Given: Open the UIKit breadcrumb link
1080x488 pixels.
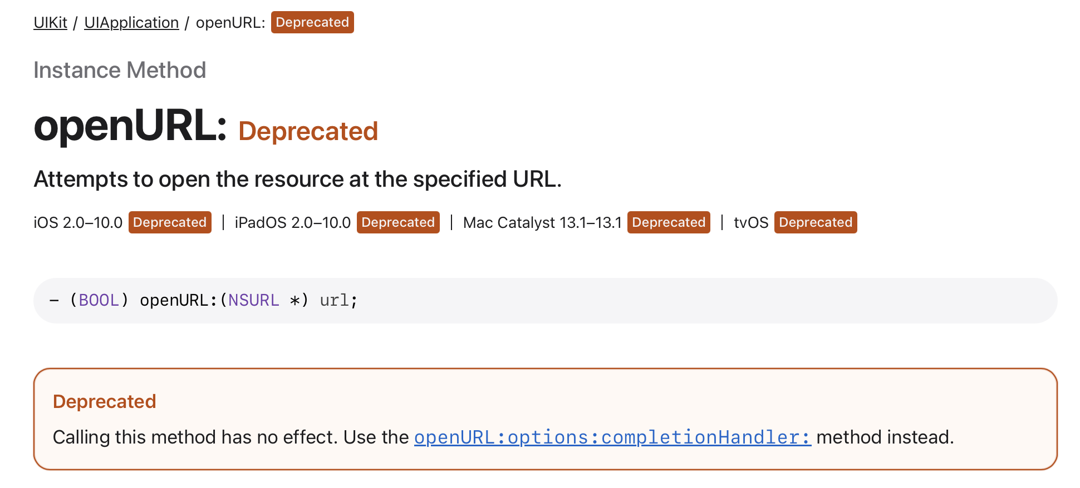Looking at the screenshot, I should (50, 23).
